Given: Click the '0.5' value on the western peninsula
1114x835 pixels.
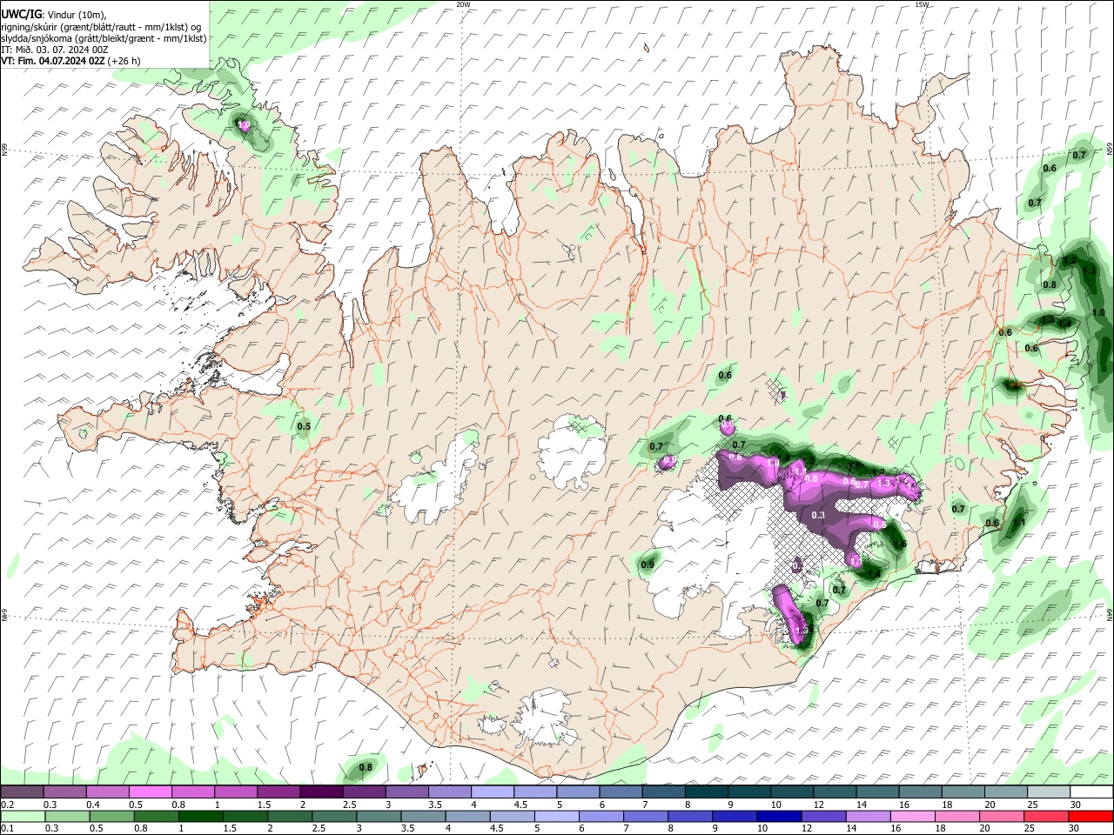Looking at the screenshot, I should [304, 426].
